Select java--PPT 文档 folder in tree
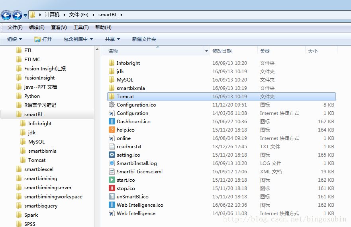The width and height of the screenshot is (351, 227). pos(37,87)
